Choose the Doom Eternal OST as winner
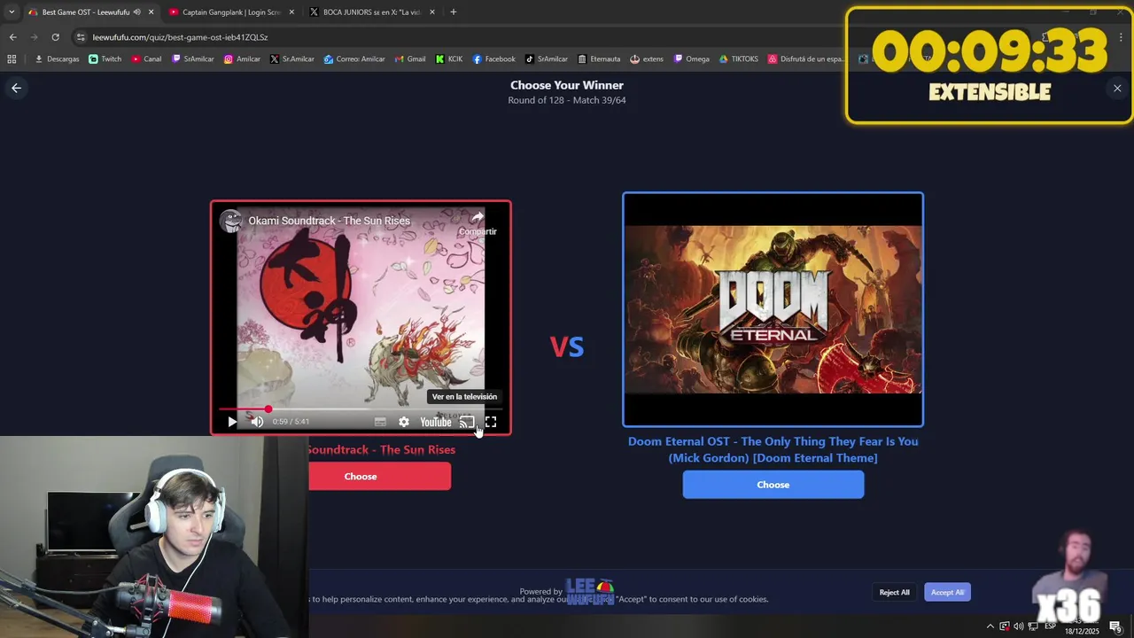1134x638 pixels. [x=773, y=485]
